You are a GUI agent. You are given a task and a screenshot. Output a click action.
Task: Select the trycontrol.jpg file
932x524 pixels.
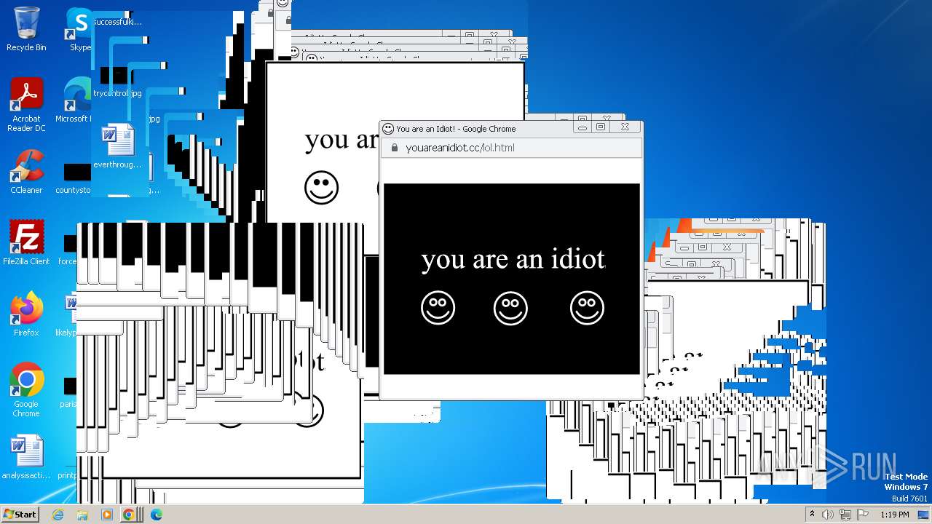click(117, 82)
